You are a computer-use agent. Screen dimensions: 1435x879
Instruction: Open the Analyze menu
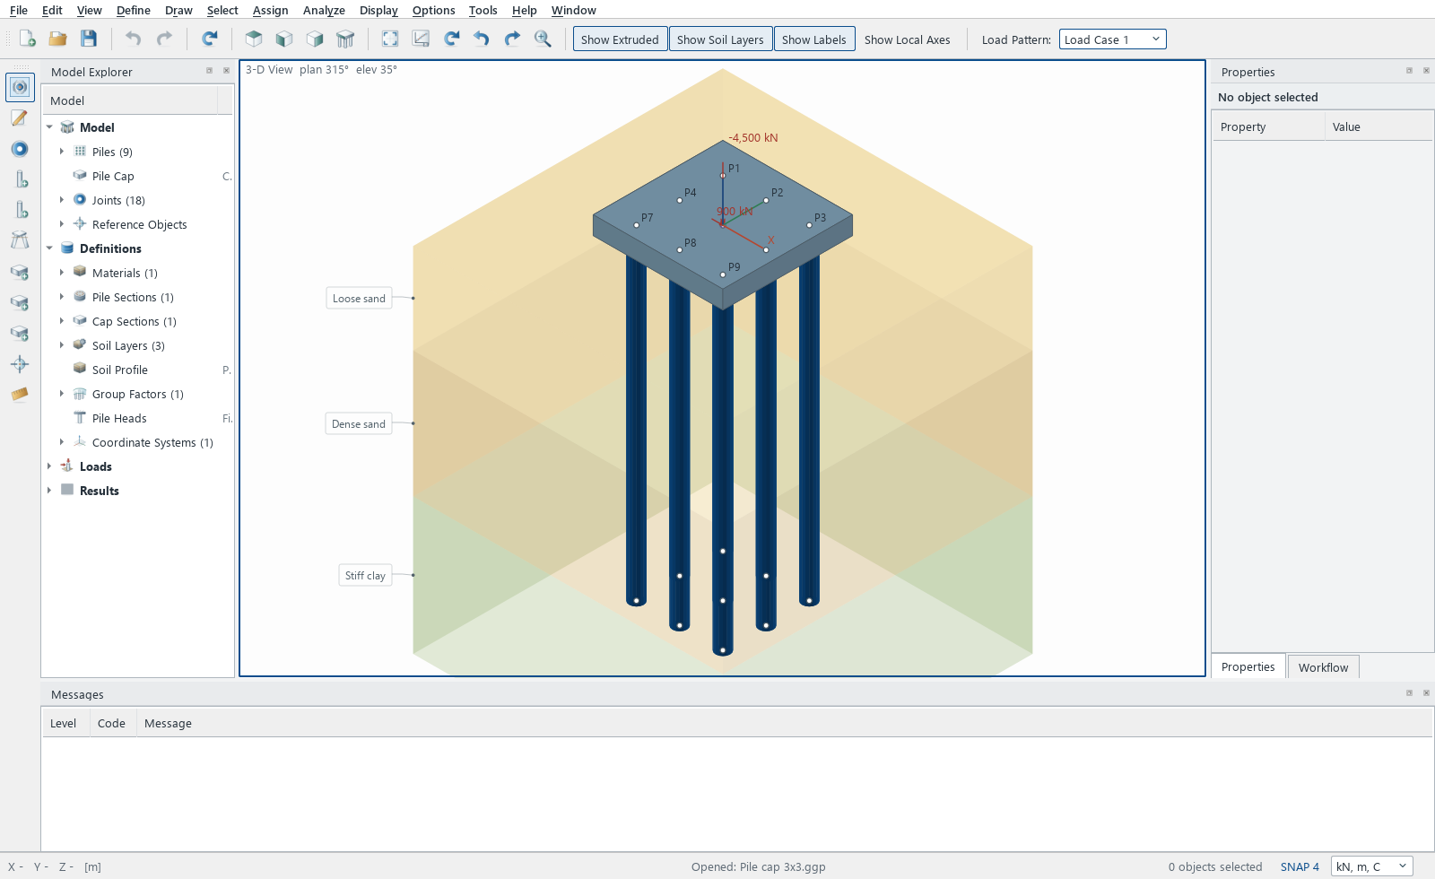[x=324, y=10]
